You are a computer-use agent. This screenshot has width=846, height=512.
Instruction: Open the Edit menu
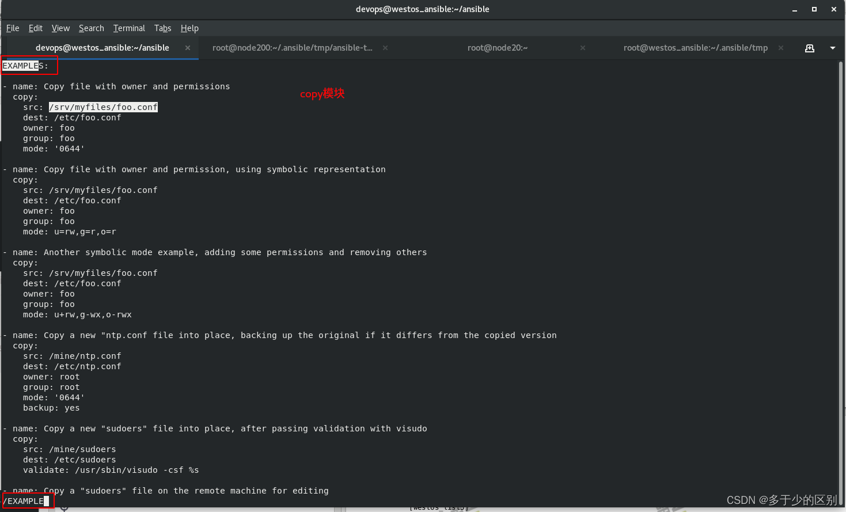point(36,28)
